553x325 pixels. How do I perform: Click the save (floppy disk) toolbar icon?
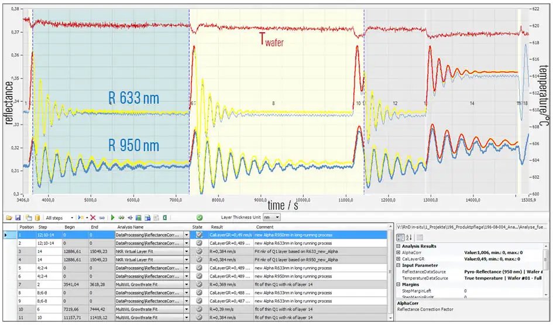click(x=18, y=218)
